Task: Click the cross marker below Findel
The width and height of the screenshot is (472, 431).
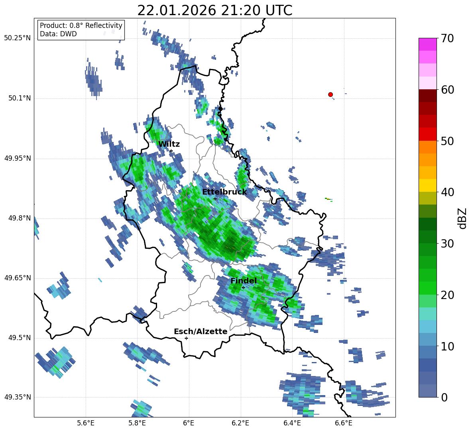Action: [243, 288]
